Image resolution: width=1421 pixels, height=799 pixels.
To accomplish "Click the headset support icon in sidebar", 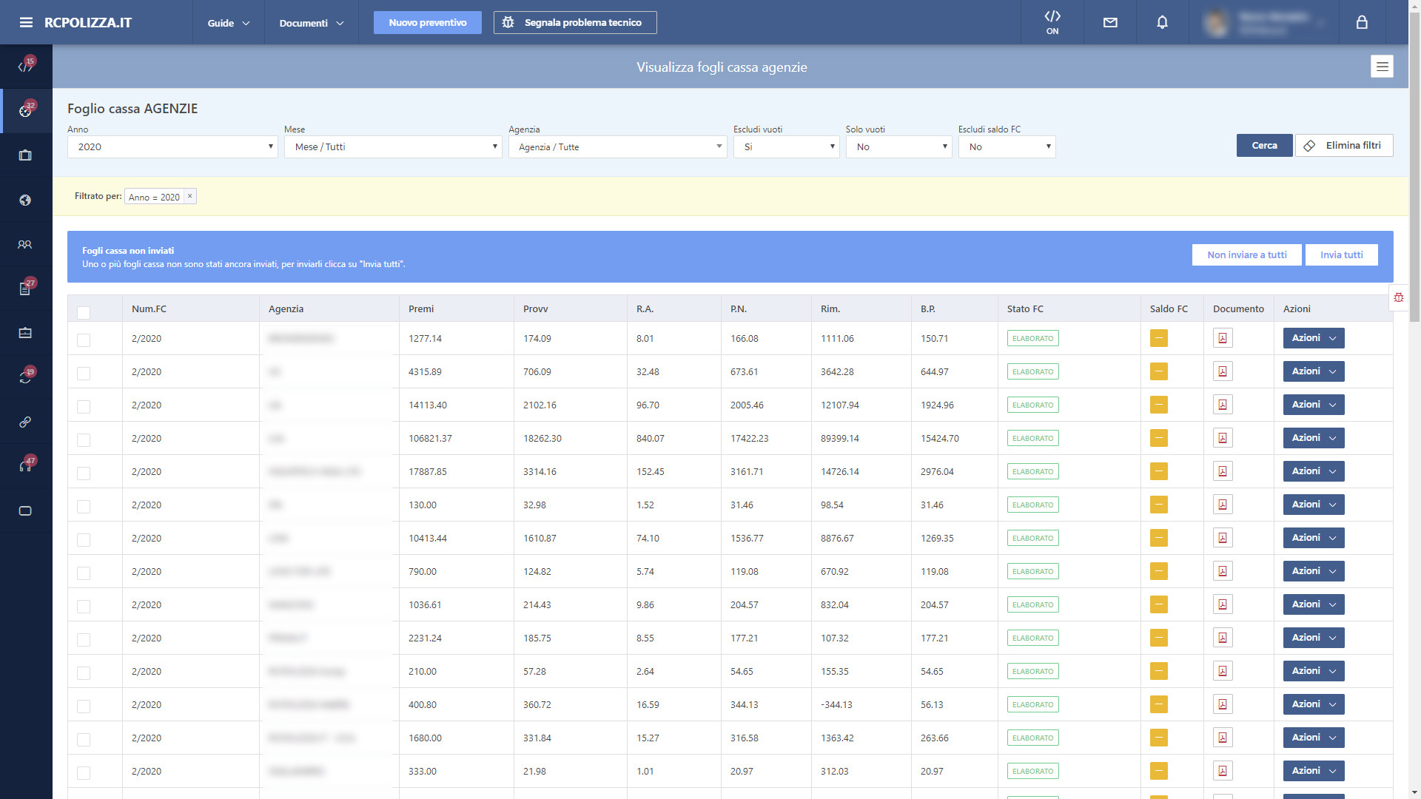I will pyautogui.click(x=25, y=466).
